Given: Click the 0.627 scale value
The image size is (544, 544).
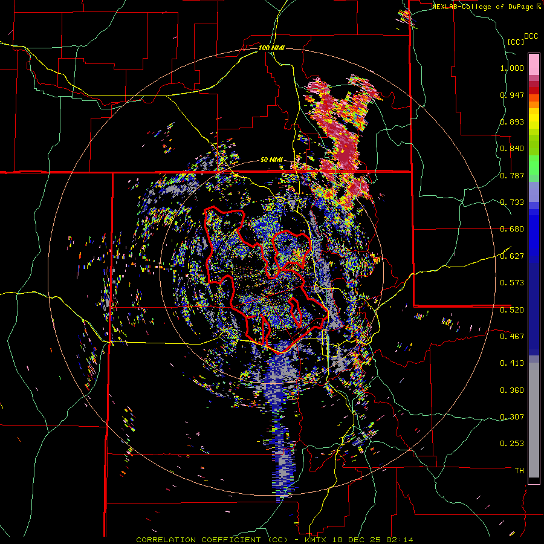Looking at the screenshot, I should 512,256.
